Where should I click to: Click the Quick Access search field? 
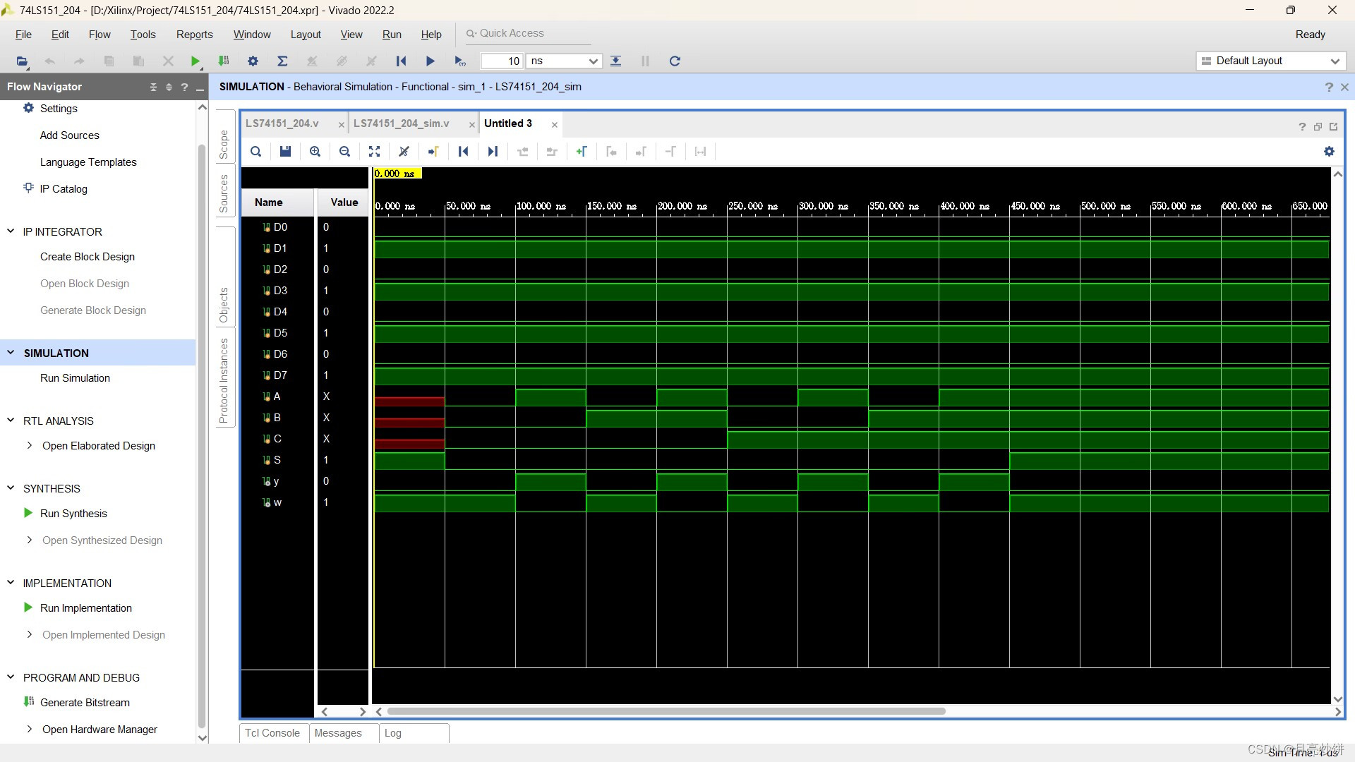pyautogui.click(x=528, y=33)
